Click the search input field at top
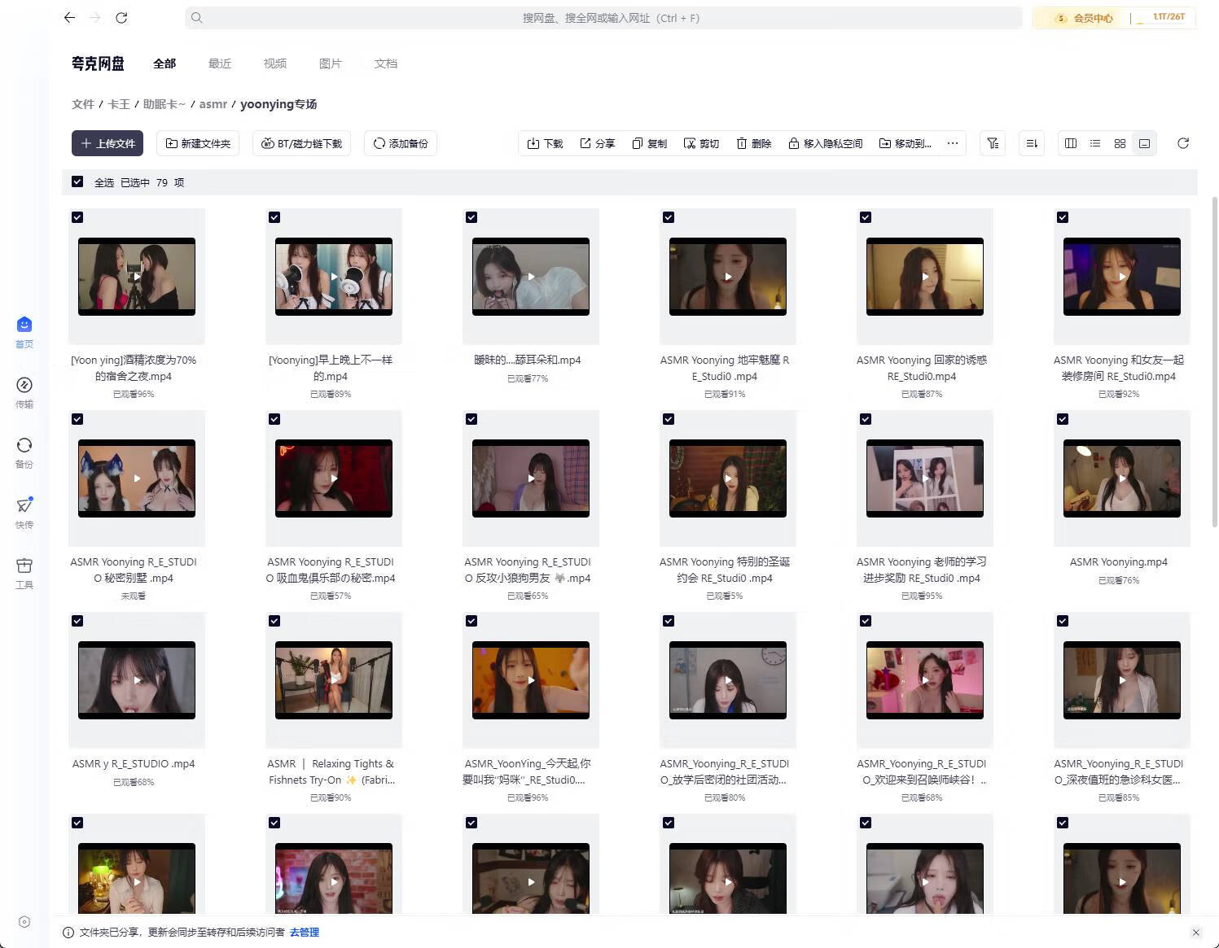The height and width of the screenshot is (948, 1219). coord(603,18)
